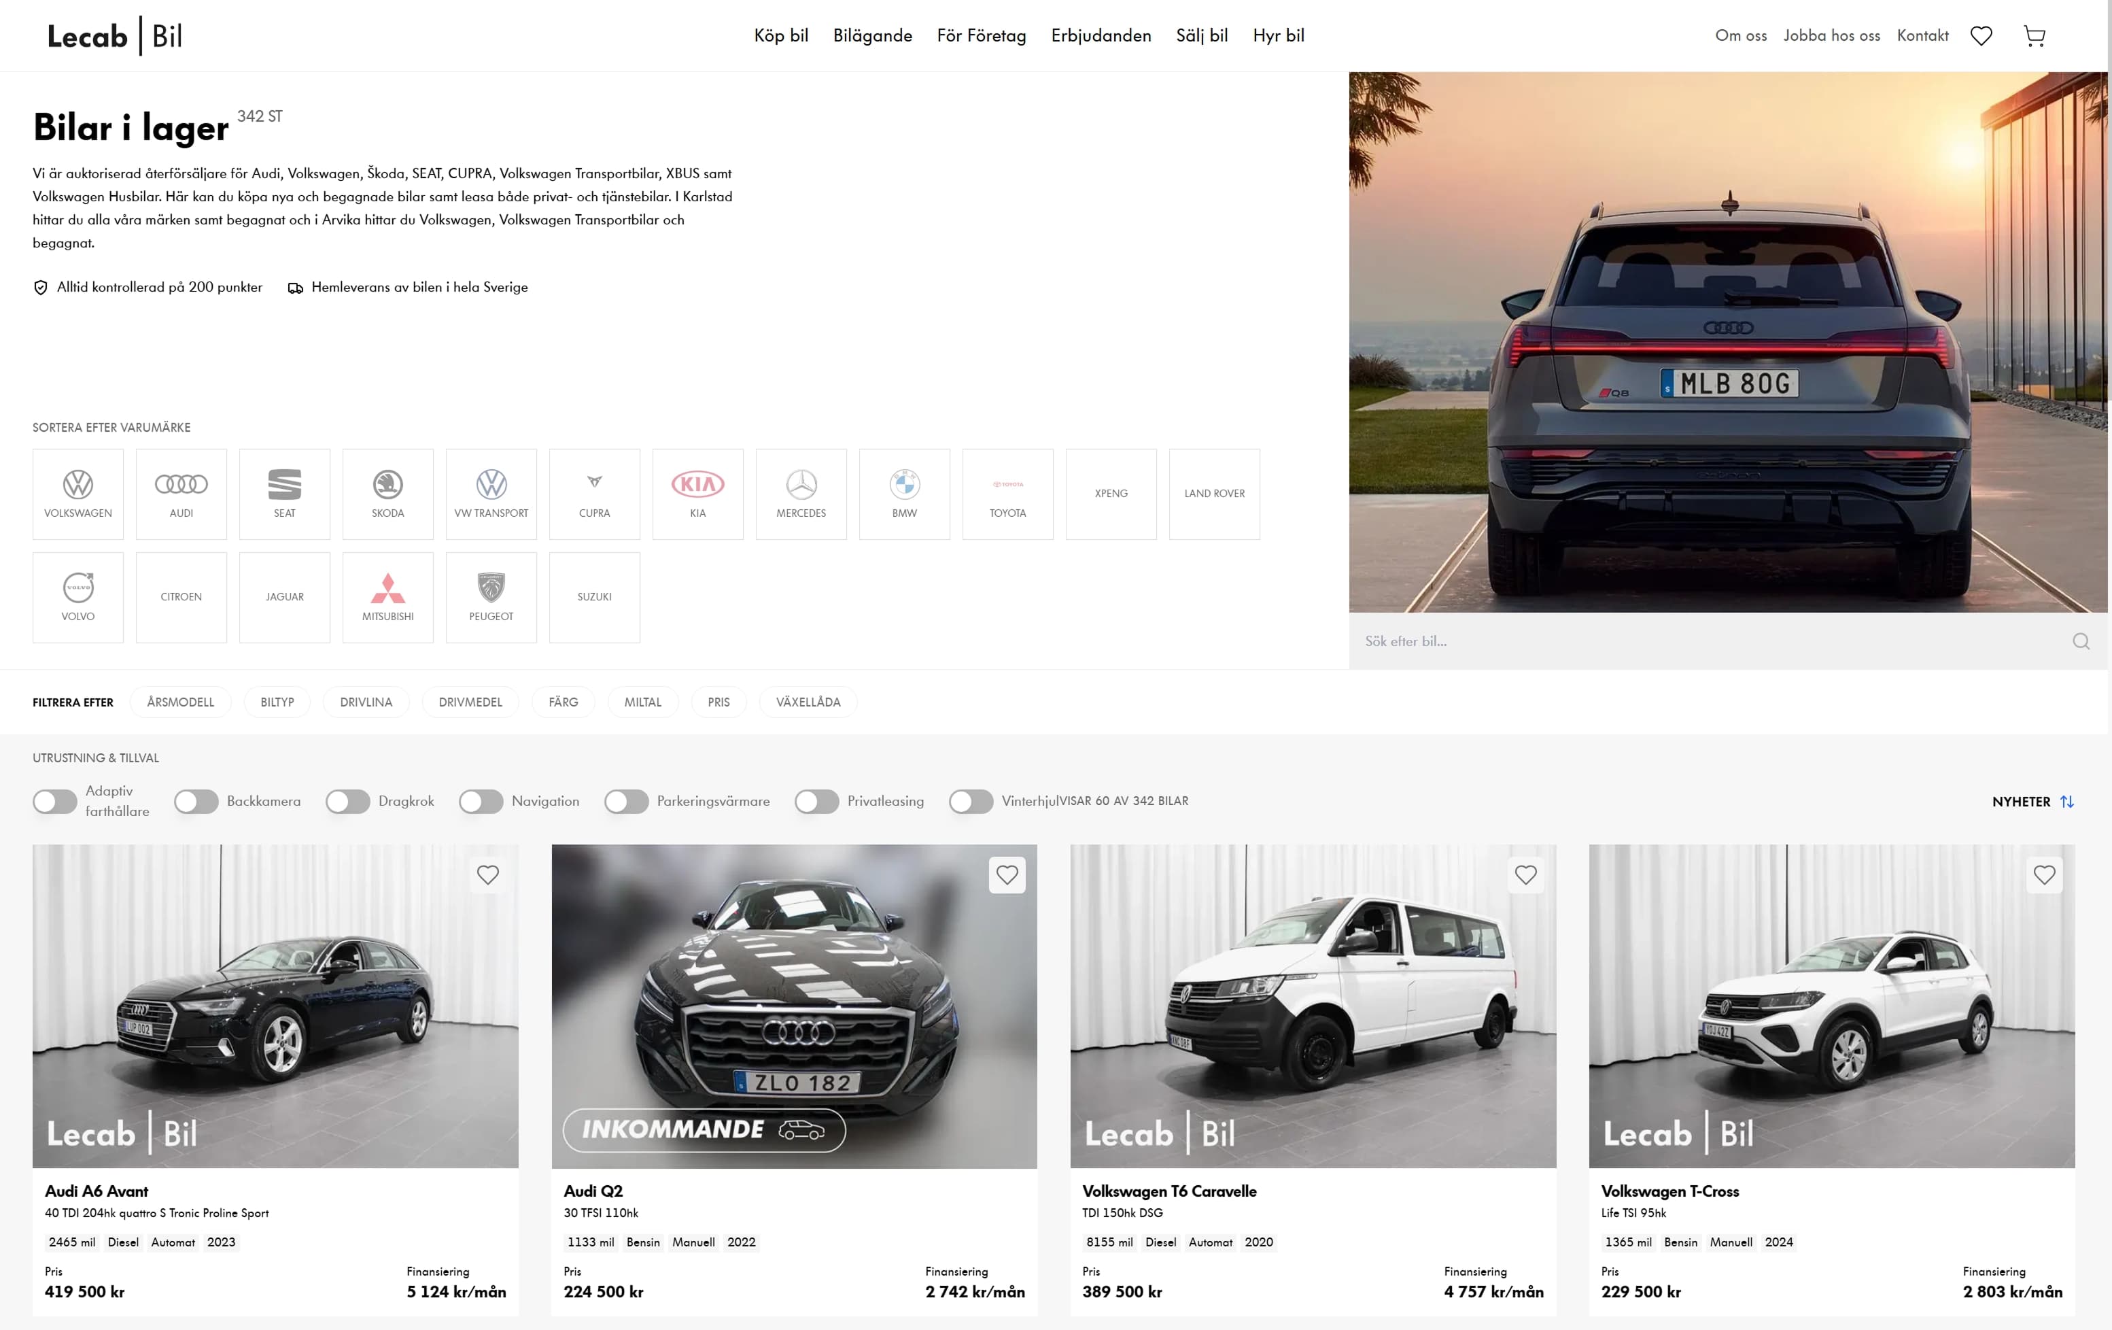Filter by Suzuki brand button

coord(595,598)
